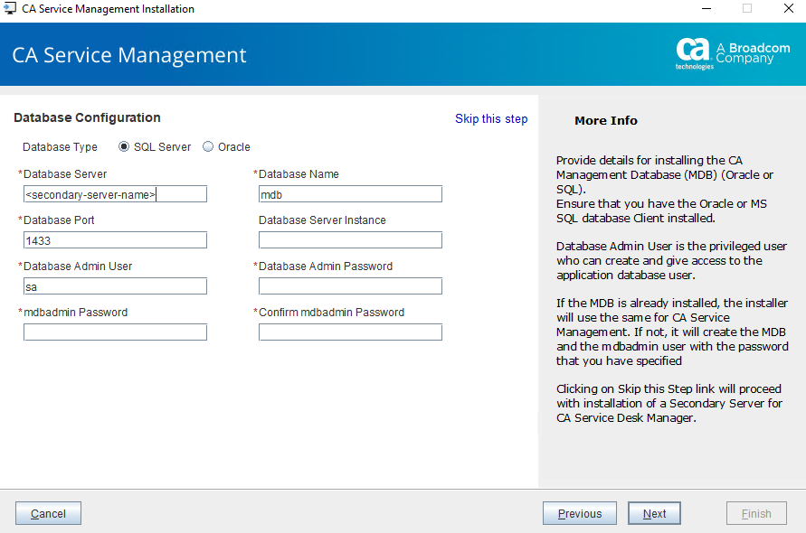Focus the Database Admin Password box
Image resolution: width=806 pixels, height=533 pixels.
[x=350, y=286]
